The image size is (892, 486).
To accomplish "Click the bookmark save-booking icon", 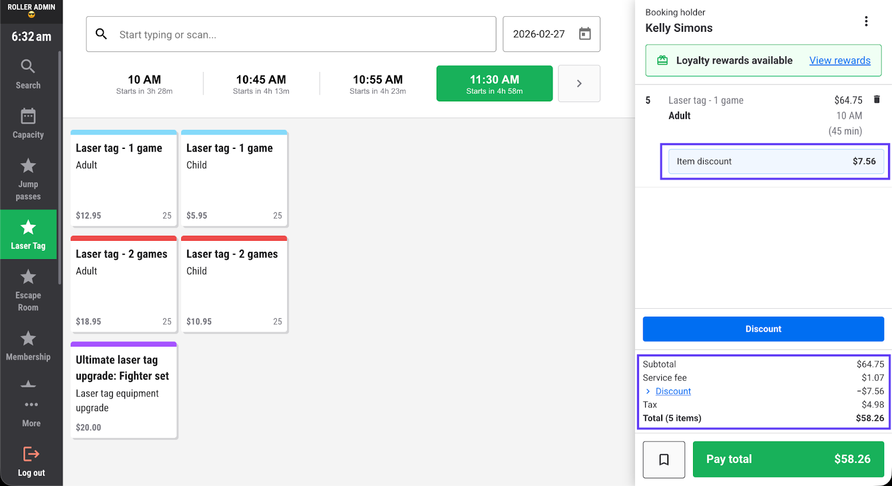I will click(x=663, y=459).
